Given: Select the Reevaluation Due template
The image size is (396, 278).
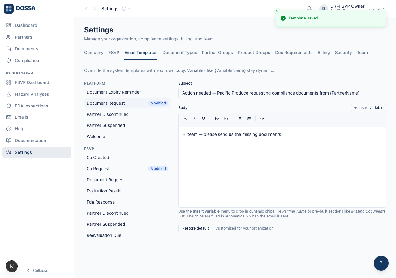Looking at the screenshot, I should pos(127,235).
